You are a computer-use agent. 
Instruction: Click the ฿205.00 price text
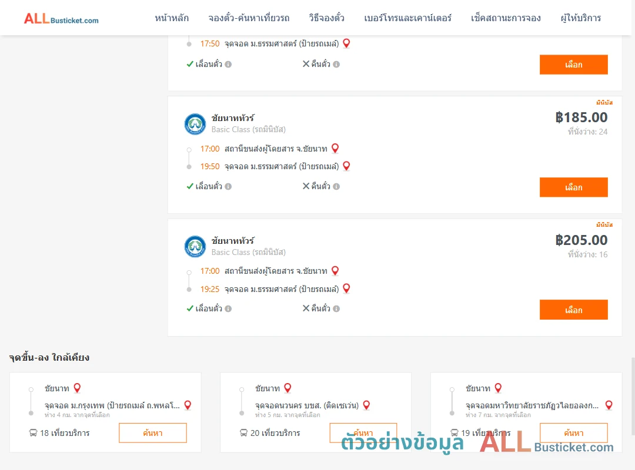[581, 240]
